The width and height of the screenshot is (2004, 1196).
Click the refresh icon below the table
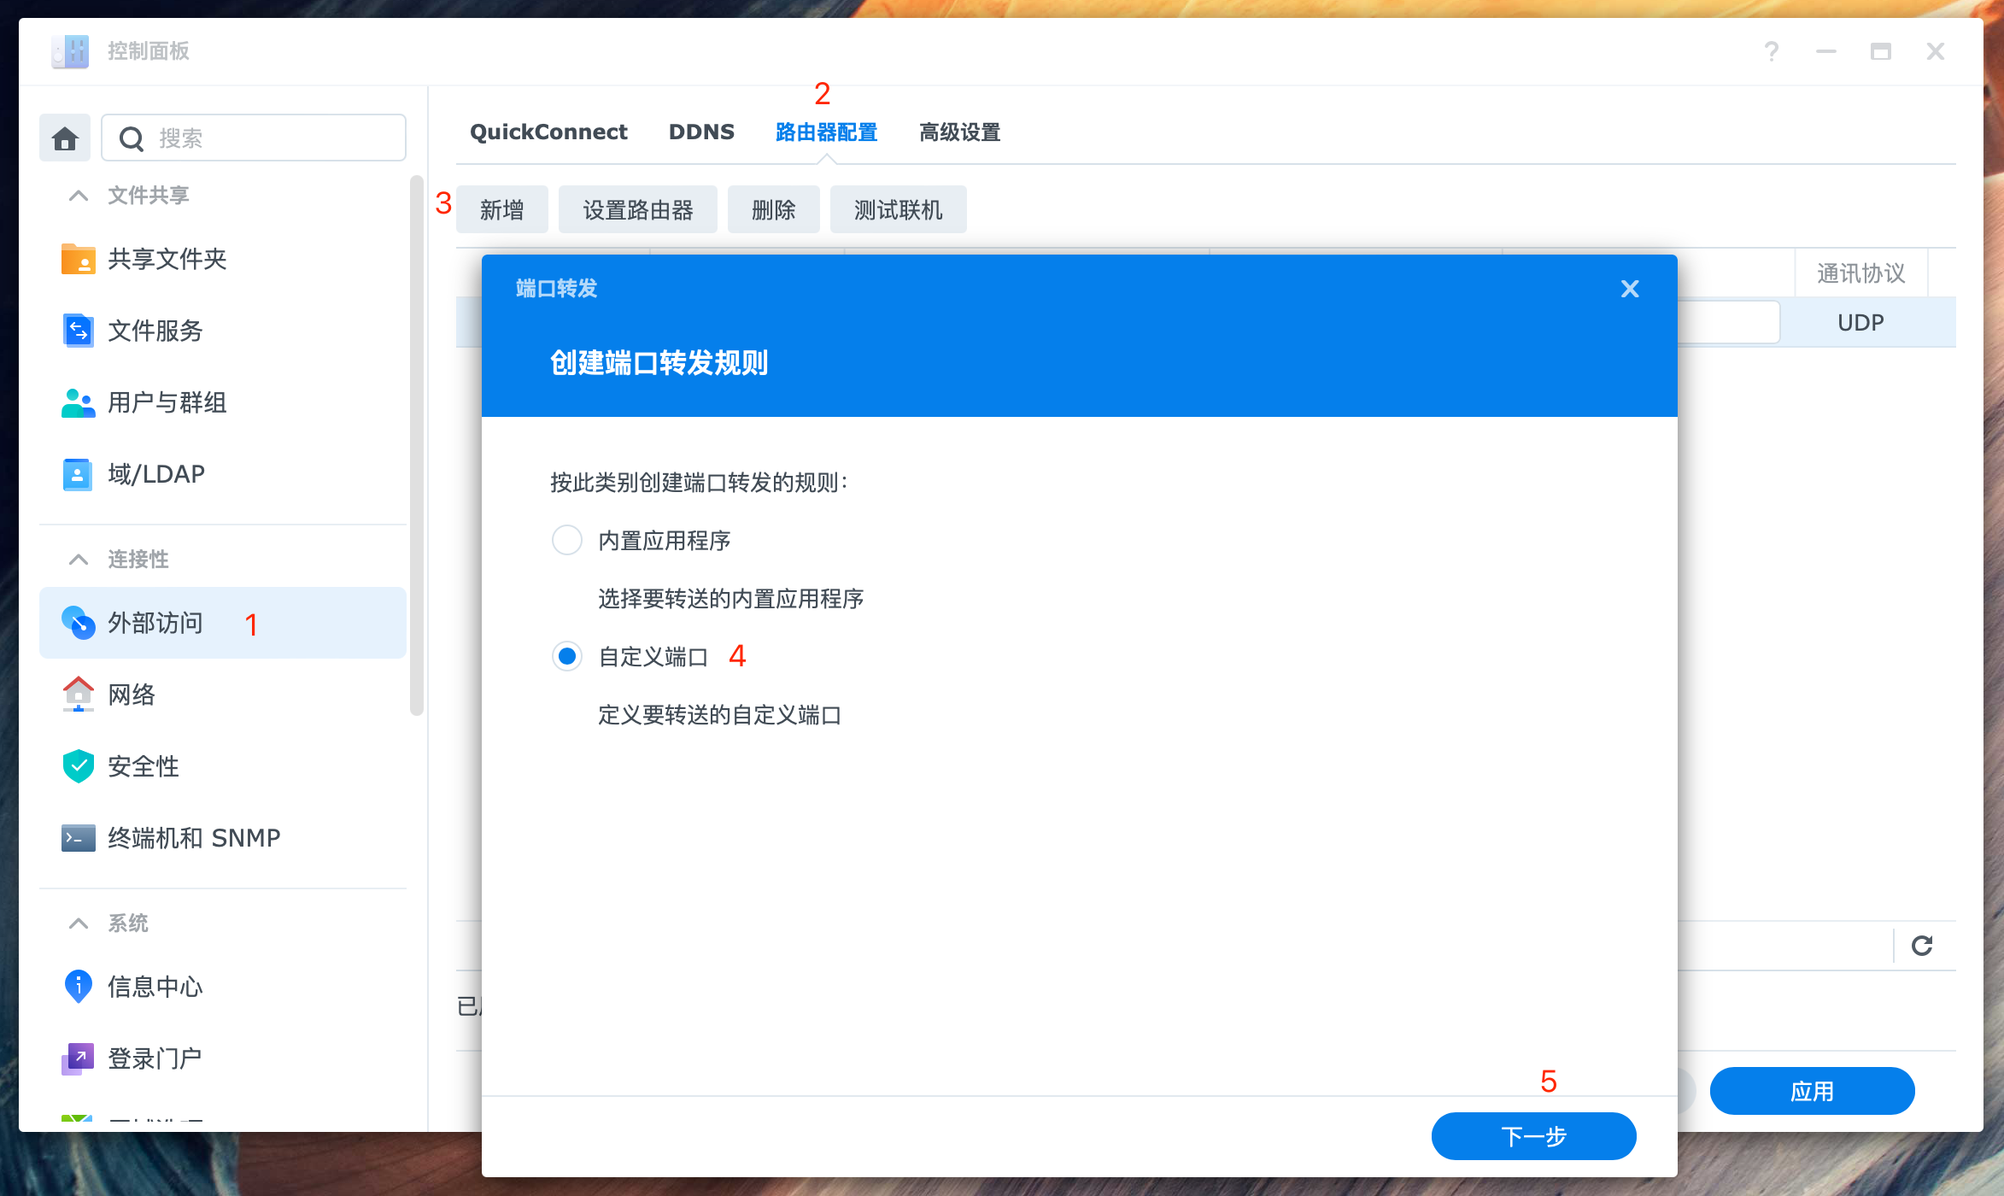pos(1921,946)
